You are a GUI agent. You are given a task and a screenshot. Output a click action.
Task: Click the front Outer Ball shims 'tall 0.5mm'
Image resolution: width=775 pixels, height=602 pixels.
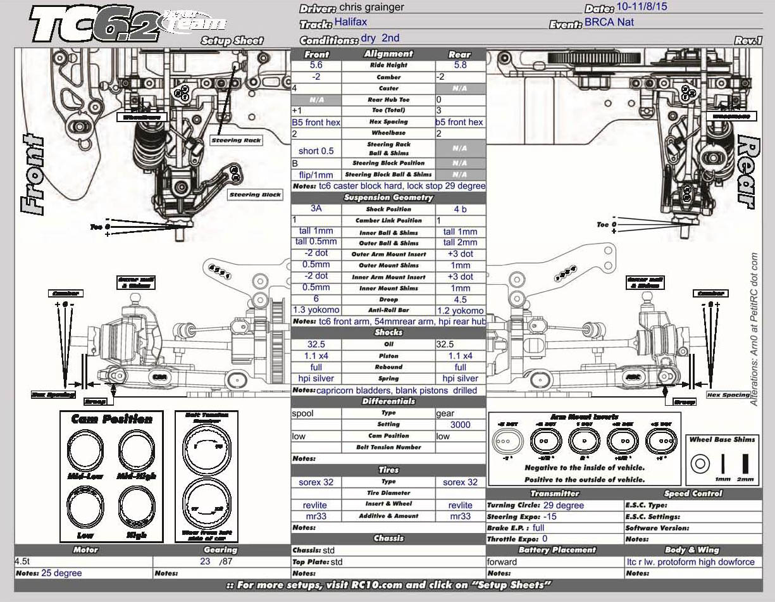click(x=316, y=242)
